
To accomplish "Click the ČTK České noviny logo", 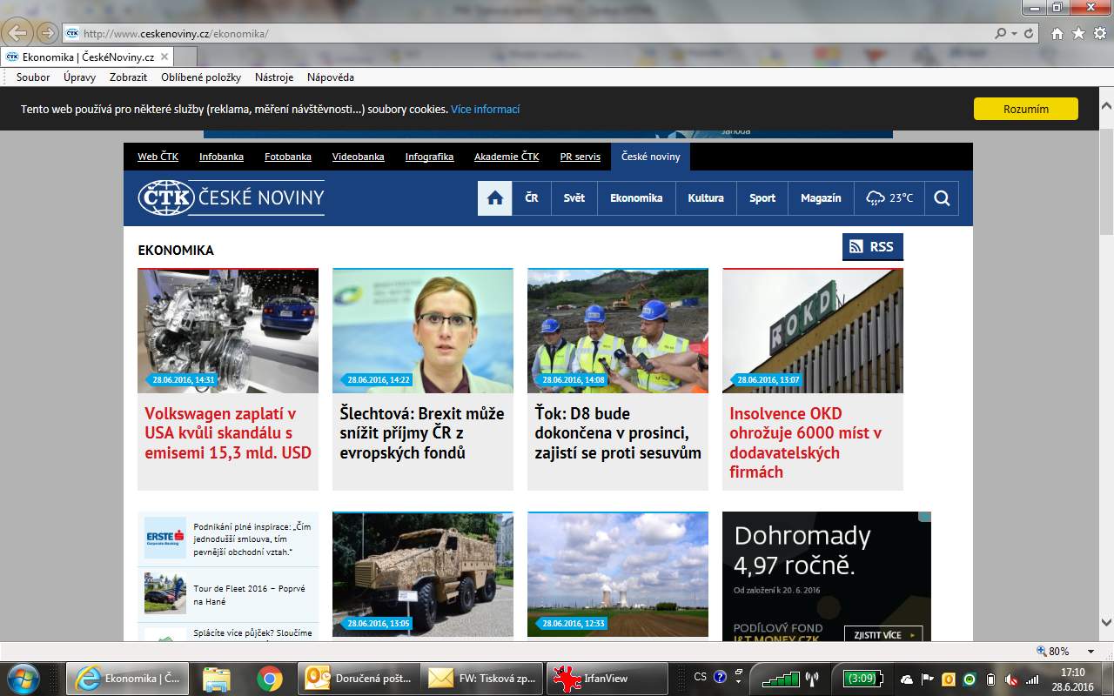I will (231, 198).
